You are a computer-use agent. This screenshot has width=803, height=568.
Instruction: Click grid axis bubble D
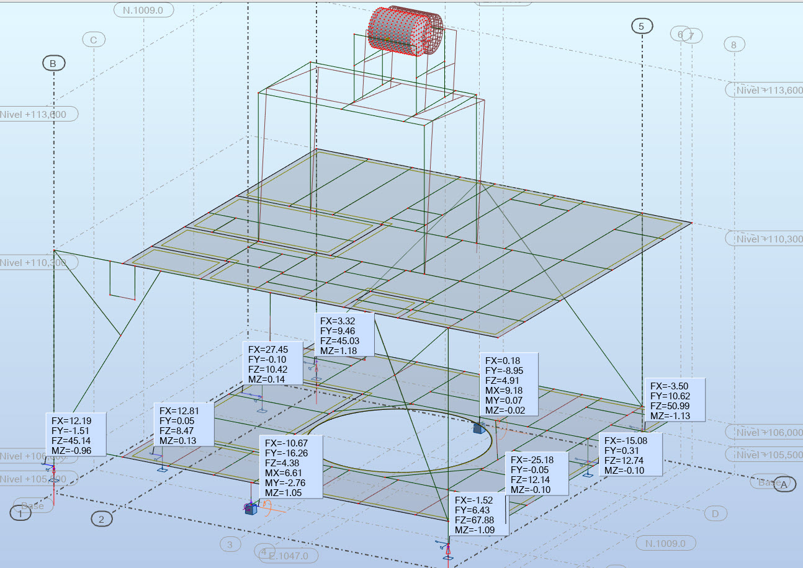click(716, 513)
